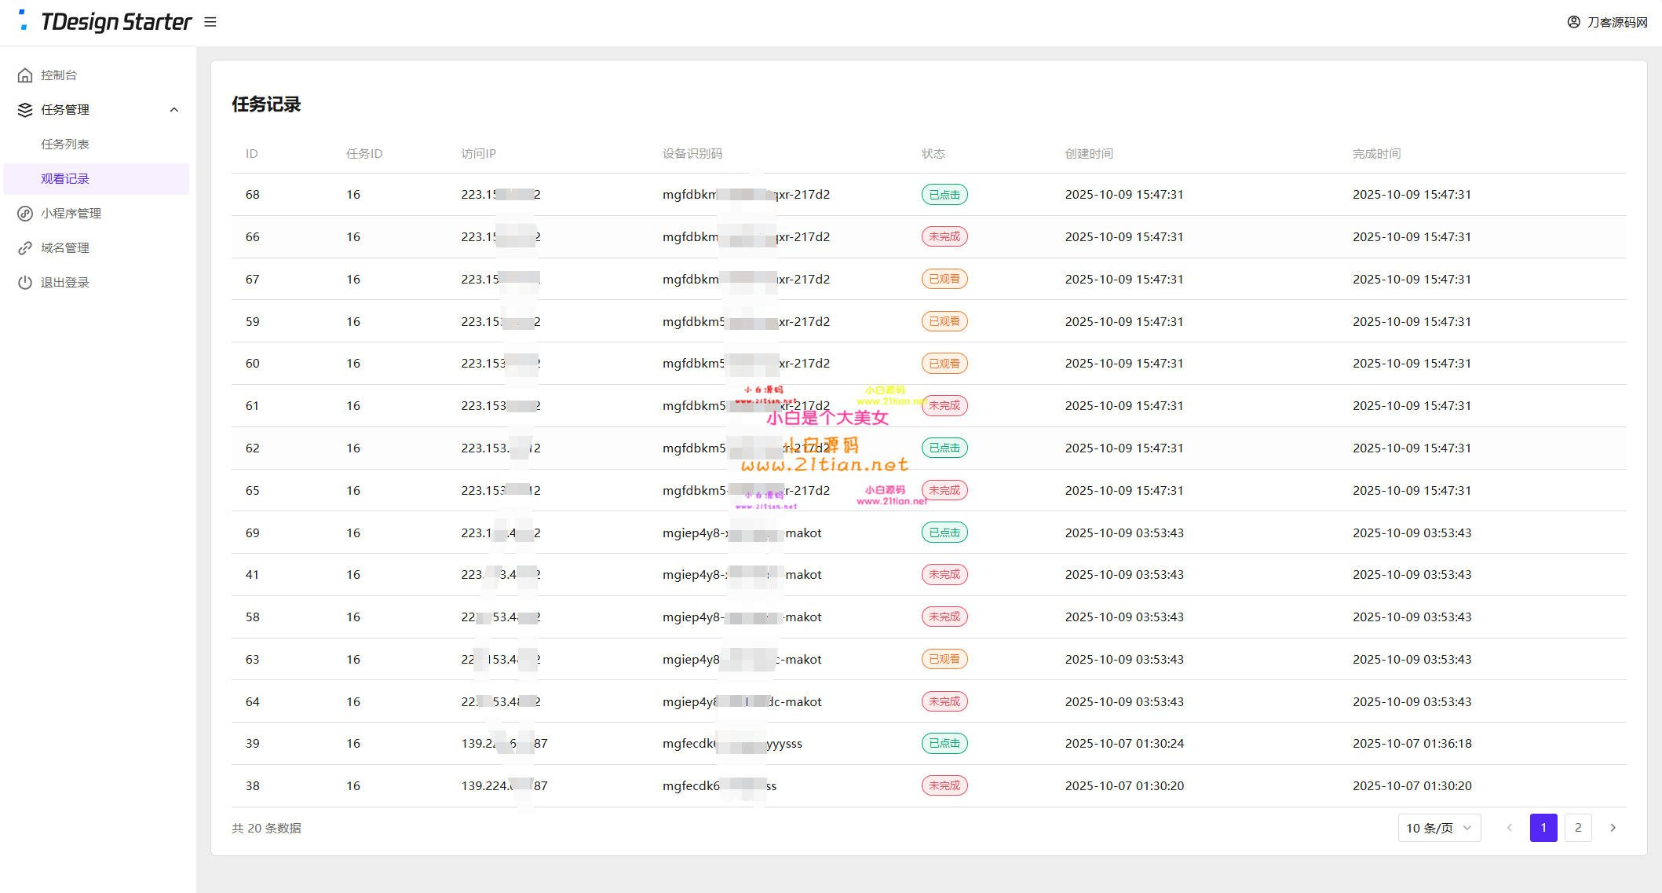Click 未完成 status tag in row 66
The width and height of the screenshot is (1662, 893).
click(x=944, y=236)
